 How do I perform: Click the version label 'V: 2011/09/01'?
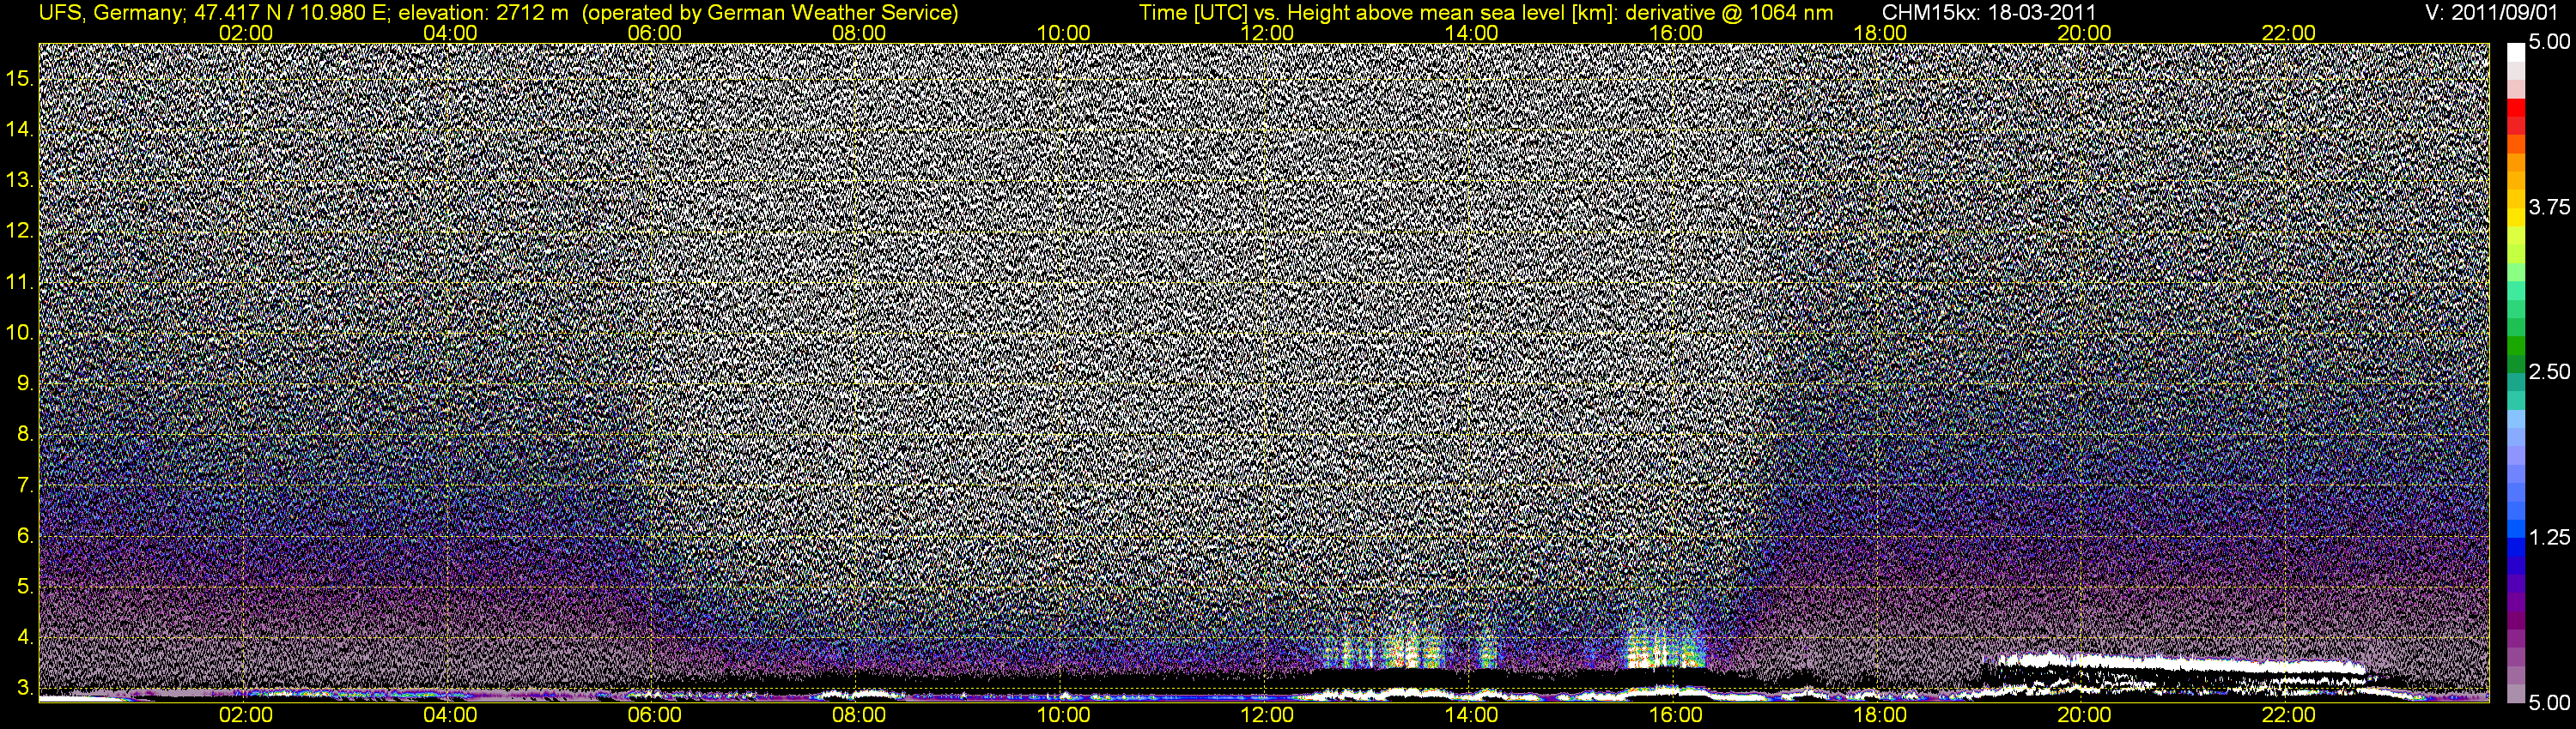[x=2493, y=12]
